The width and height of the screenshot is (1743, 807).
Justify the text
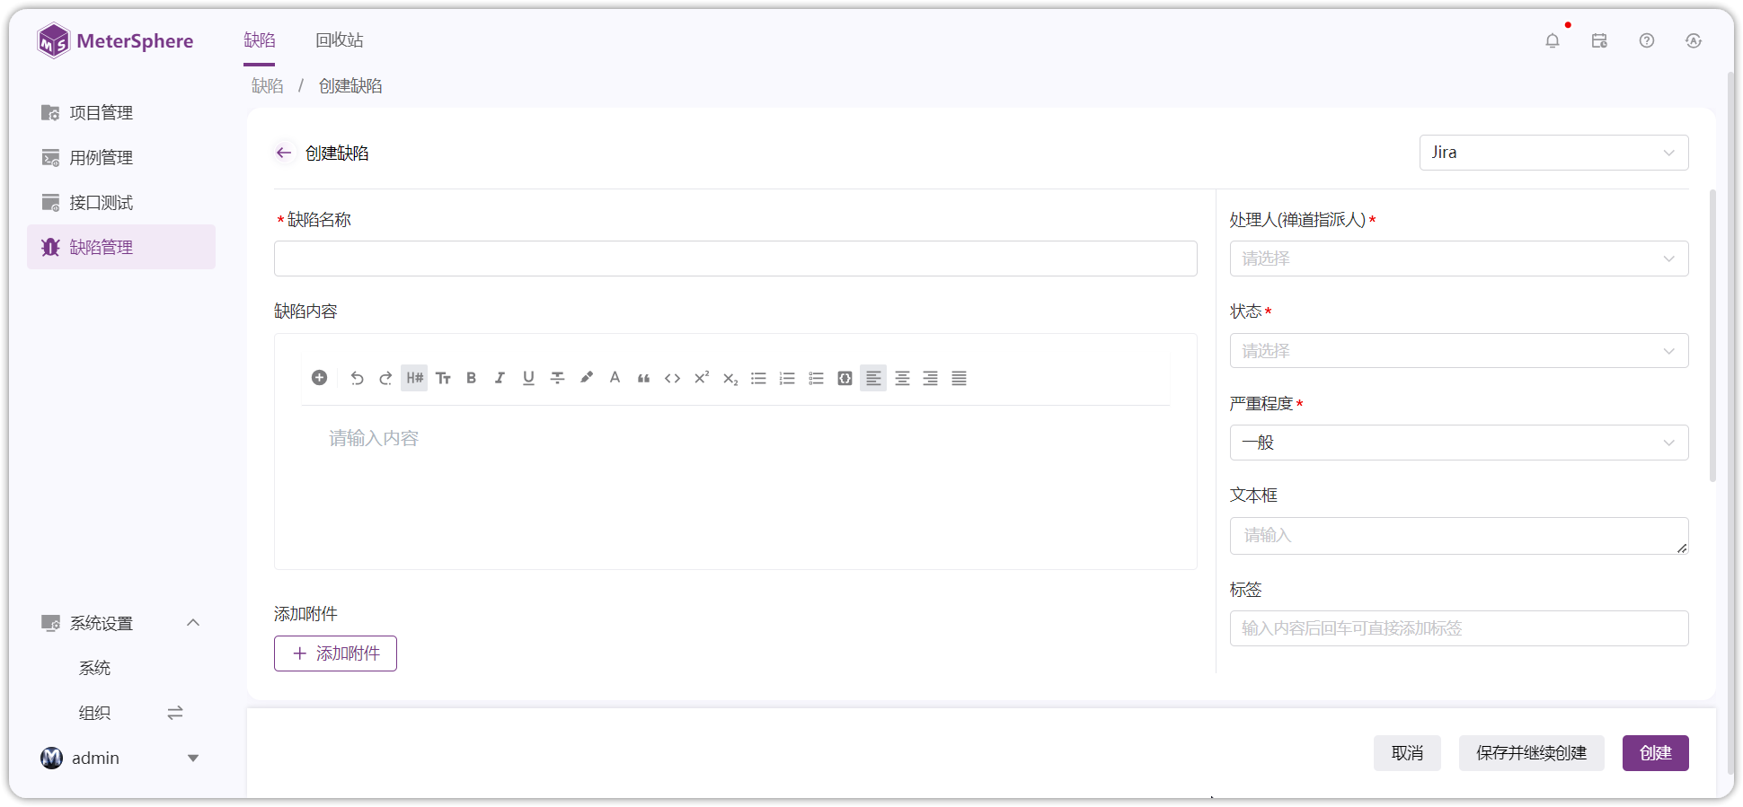click(960, 378)
